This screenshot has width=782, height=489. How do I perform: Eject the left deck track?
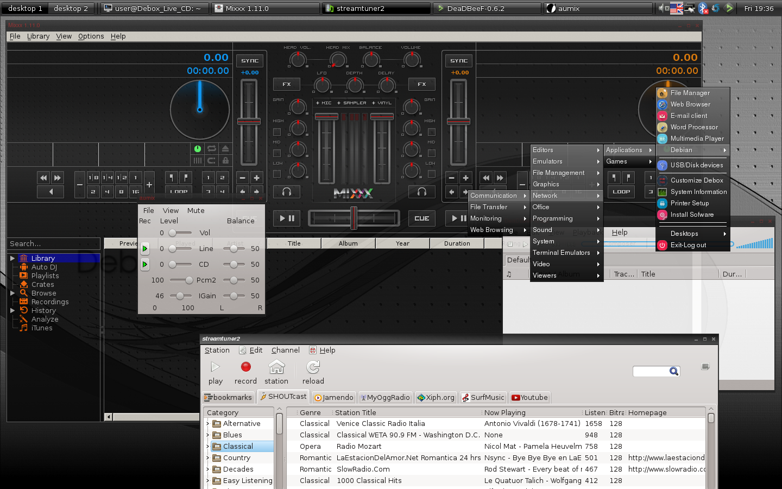click(225, 148)
